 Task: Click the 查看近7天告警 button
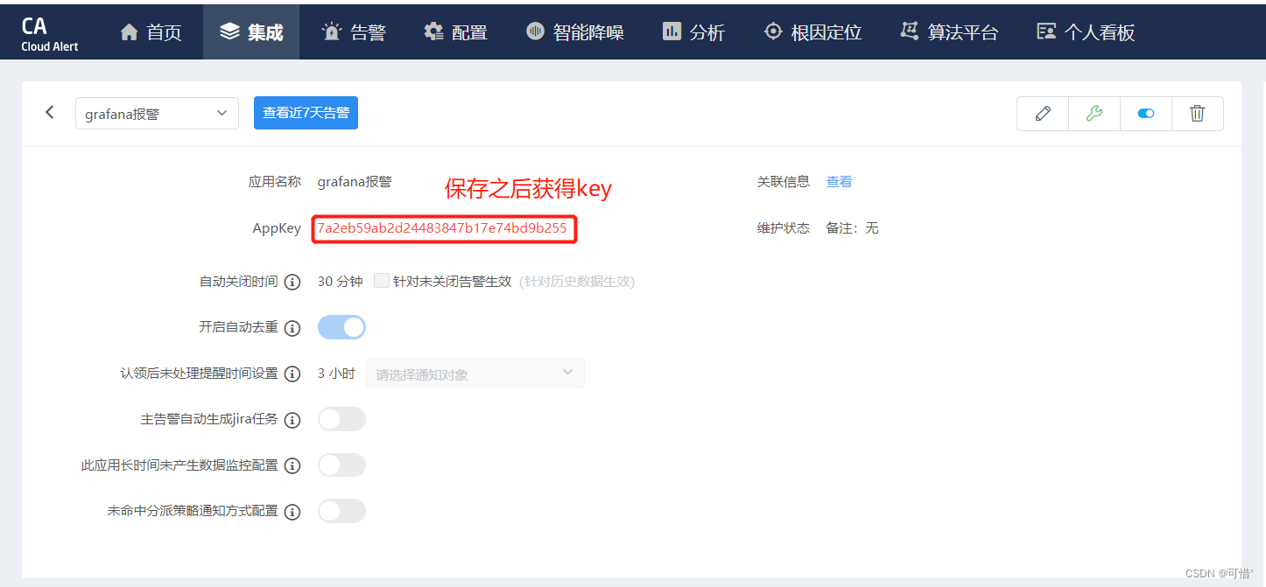coord(306,113)
